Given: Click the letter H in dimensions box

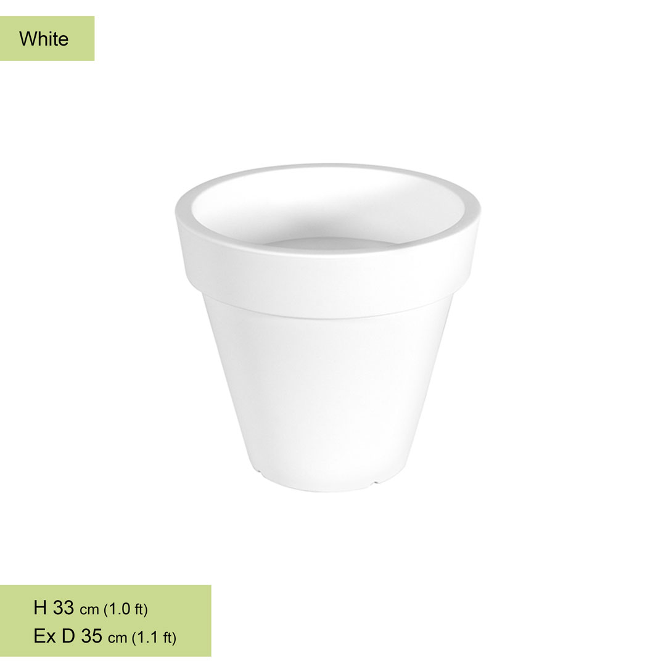Looking at the screenshot, I should click(x=40, y=608).
